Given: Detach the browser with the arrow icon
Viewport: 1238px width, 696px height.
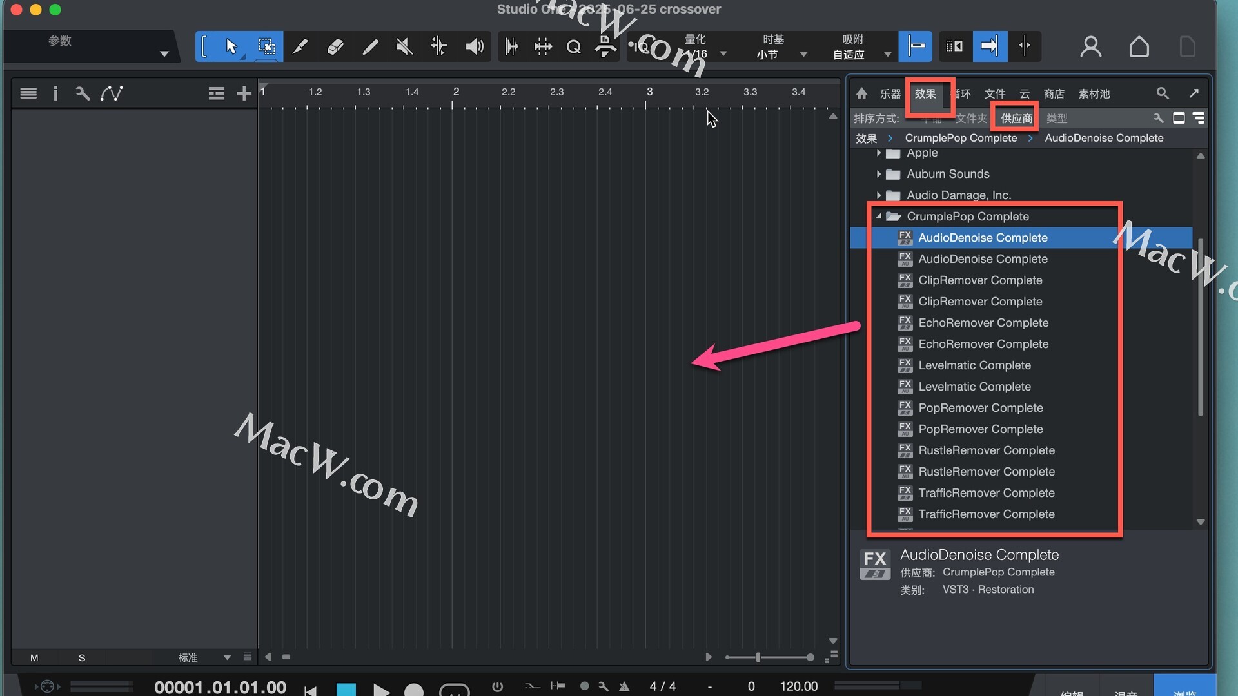Looking at the screenshot, I should pyautogui.click(x=1194, y=93).
